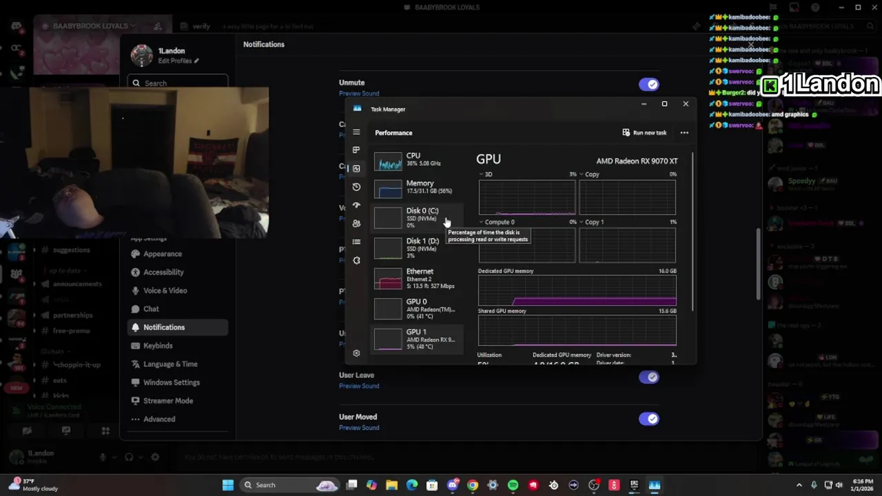Open Task Manager navigation hamburger menu
This screenshot has width=882, height=496.
point(356,132)
